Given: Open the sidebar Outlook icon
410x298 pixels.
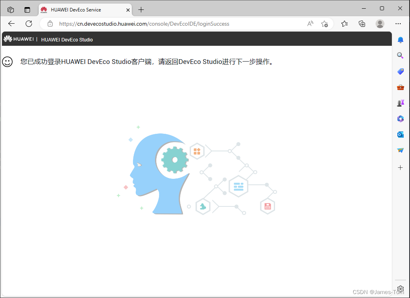Looking at the screenshot, I should 400,135.
